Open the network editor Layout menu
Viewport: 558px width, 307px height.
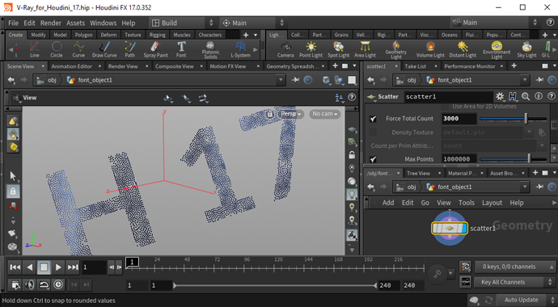point(492,203)
